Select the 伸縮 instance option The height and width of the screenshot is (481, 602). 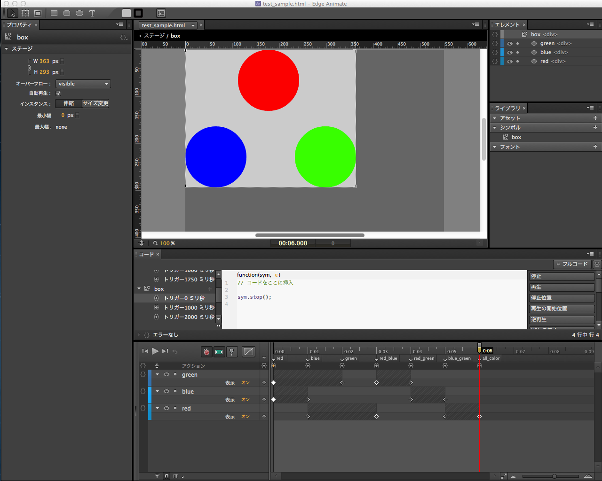[69, 103]
